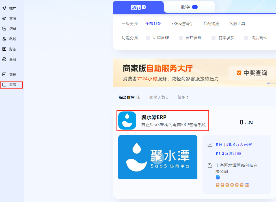Click the 5分 rating score
The width and height of the screenshot is (276, 202).
pyautogui.click(x=219, y=145)
